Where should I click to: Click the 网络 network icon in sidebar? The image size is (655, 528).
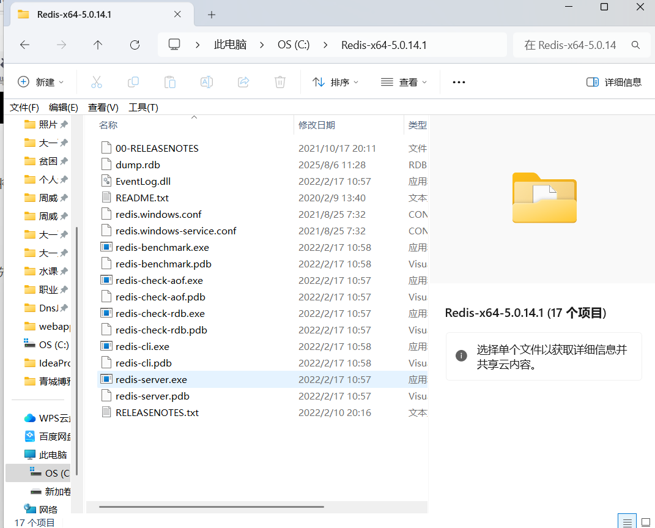[30, 509]
